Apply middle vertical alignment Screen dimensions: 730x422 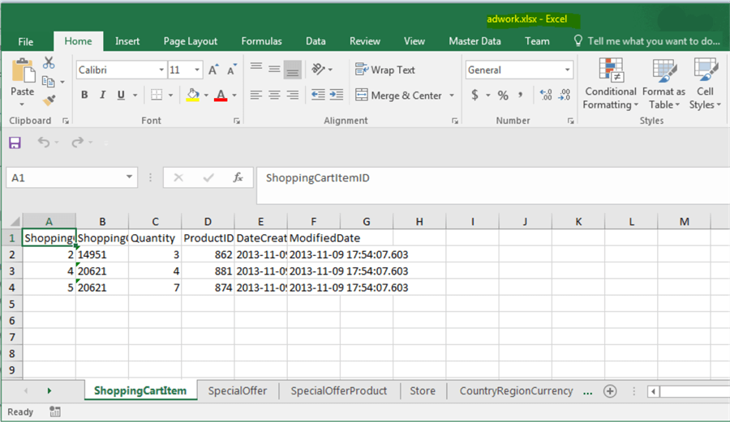pos(274,69)
